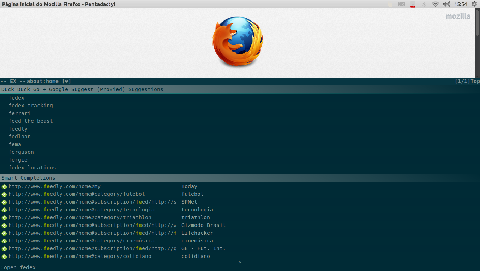The image size is (480, 271).
Task: Click the feedly icon on category/tecnologia row
Action: [x=4, y=210]
